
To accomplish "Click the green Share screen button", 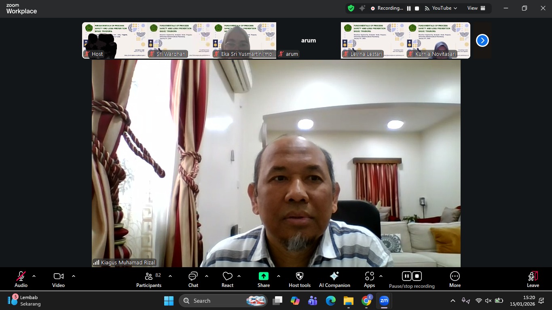I will (263, 279).
